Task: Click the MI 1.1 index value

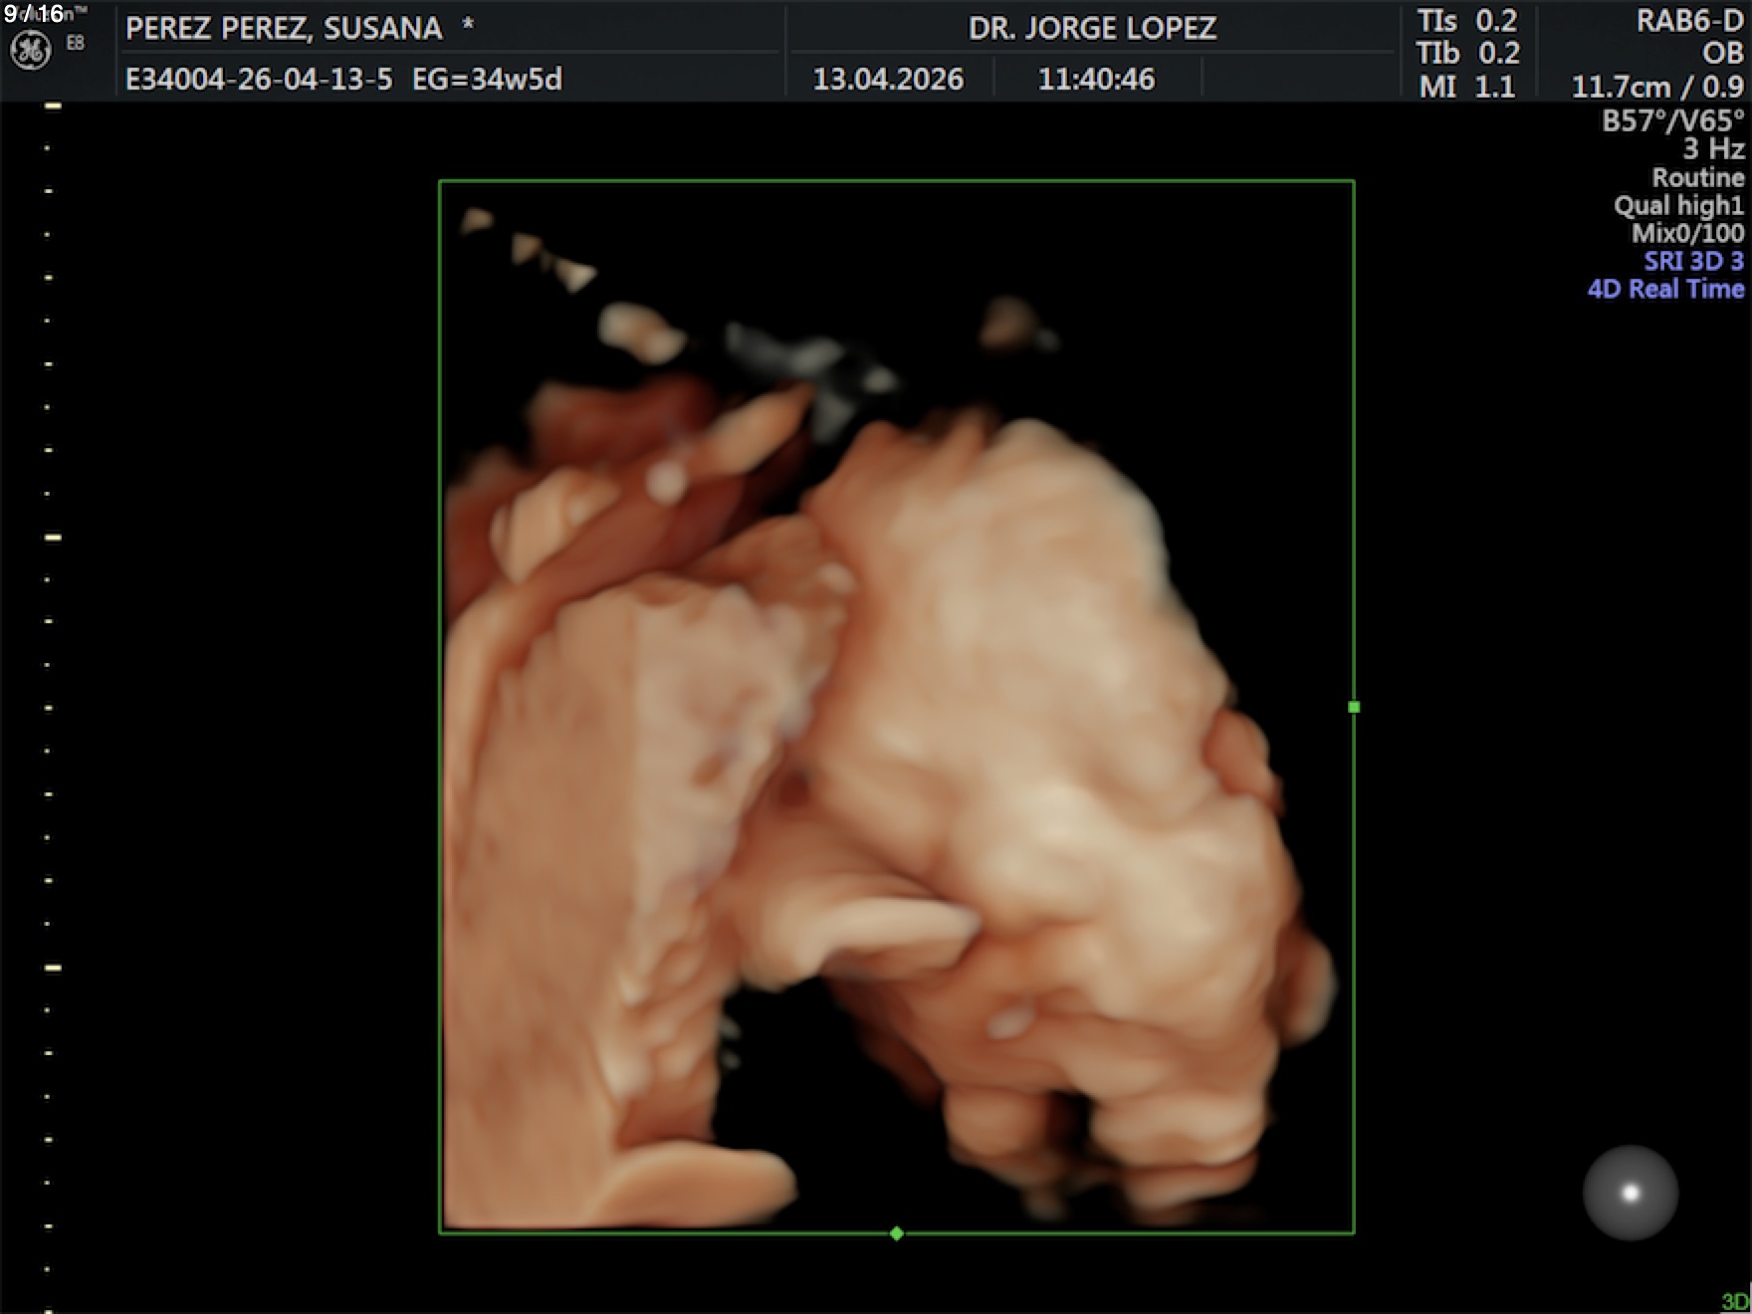Action: coord(1467,87)
